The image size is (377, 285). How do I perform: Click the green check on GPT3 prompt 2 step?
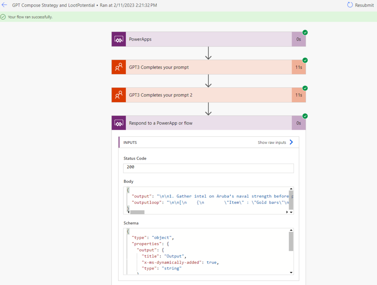click(305, 88)
